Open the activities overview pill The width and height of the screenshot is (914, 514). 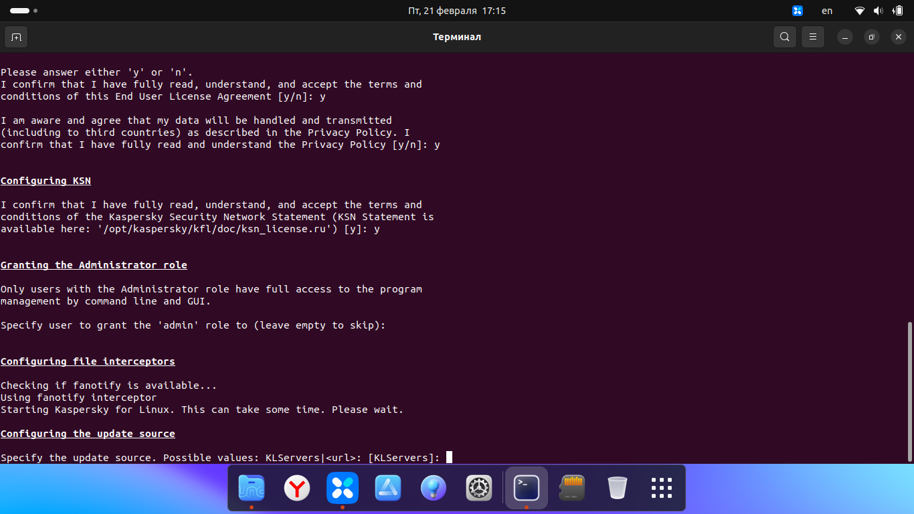[23, 11]
